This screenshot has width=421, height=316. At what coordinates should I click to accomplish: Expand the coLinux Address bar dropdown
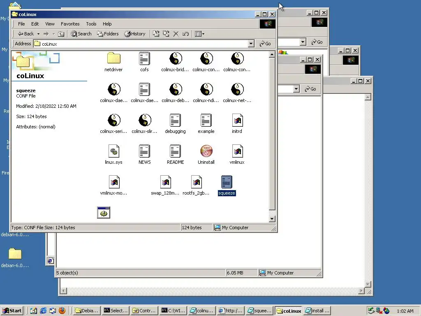tap(251, 44)
